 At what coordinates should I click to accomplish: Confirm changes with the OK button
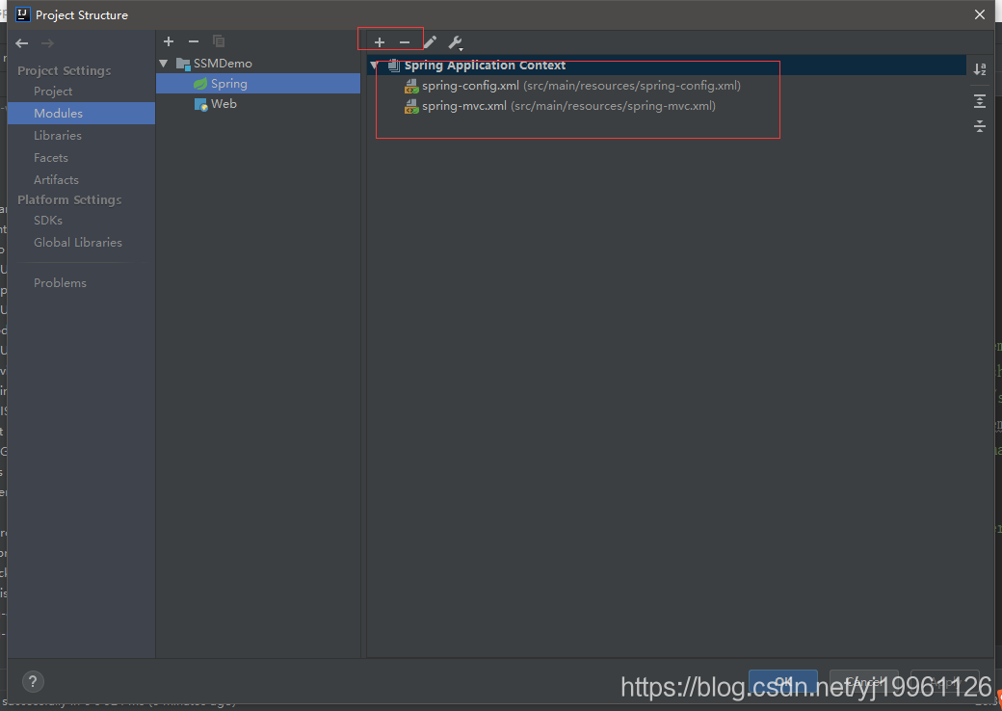(x=782, y=680)
